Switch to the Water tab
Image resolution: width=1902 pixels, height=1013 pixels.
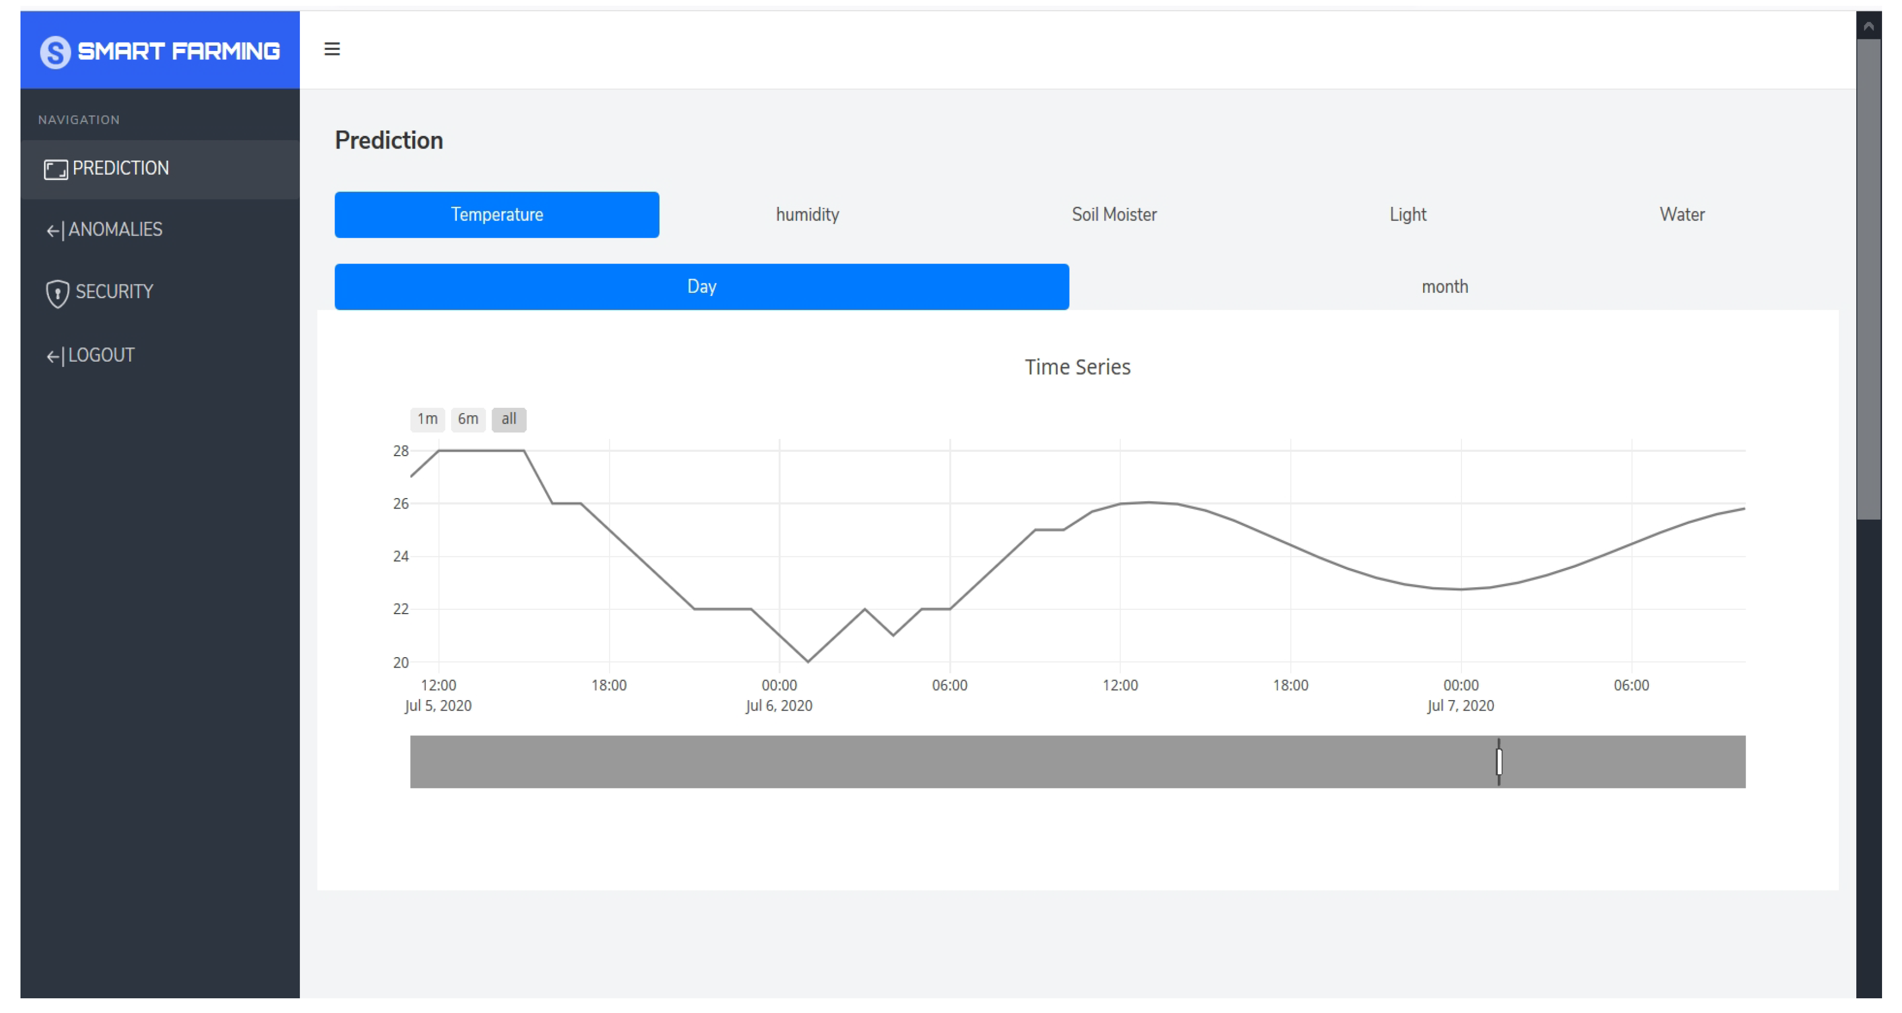tap(1681, 215)
